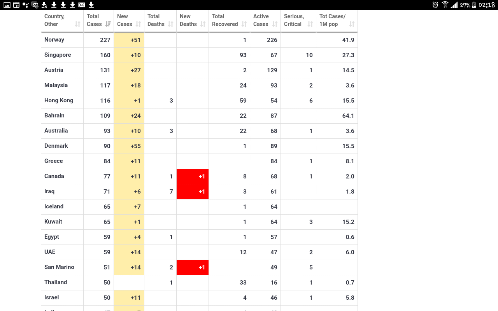The height and width of the screenshot is (311, 498).
Task: Tap the Active Cases sort arrows
Action: tap(275, 24)
